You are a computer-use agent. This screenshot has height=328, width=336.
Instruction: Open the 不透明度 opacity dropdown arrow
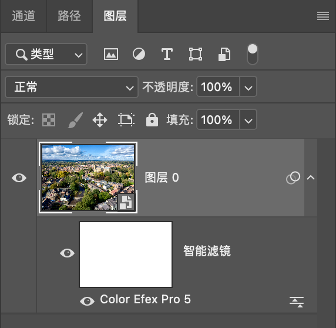pyautogui.click(x=248, y=87)
